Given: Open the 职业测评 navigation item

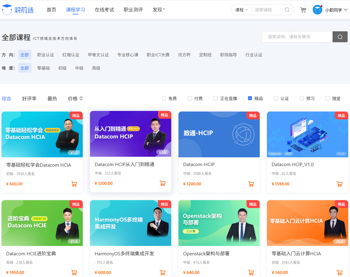Looking at the screenshot, I should [133, 10].
